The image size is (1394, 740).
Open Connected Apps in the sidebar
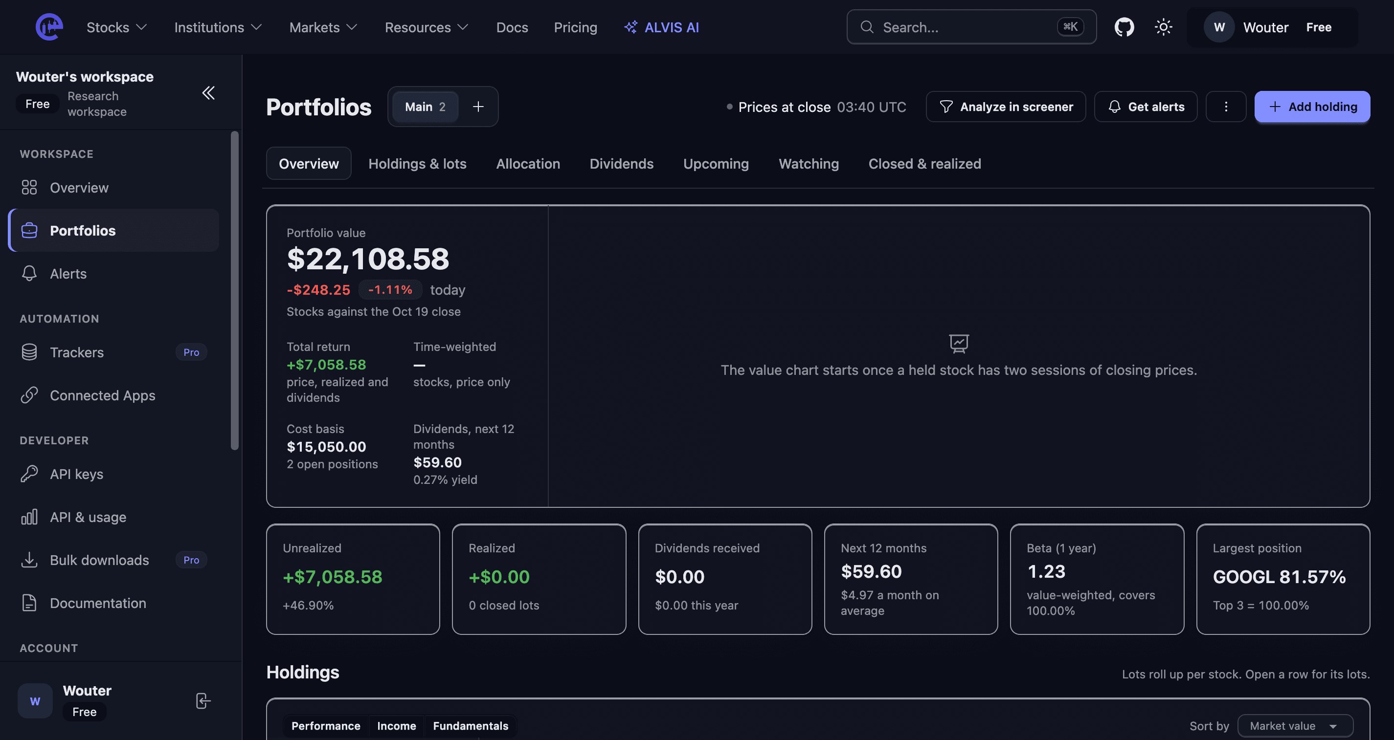(113, 395)
